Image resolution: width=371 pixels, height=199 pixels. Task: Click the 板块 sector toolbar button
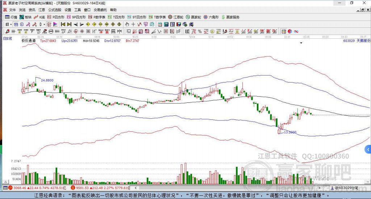(x=26, y=17)
